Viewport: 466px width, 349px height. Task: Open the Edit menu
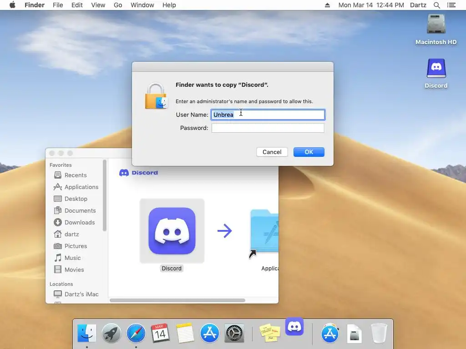(77, 5)
